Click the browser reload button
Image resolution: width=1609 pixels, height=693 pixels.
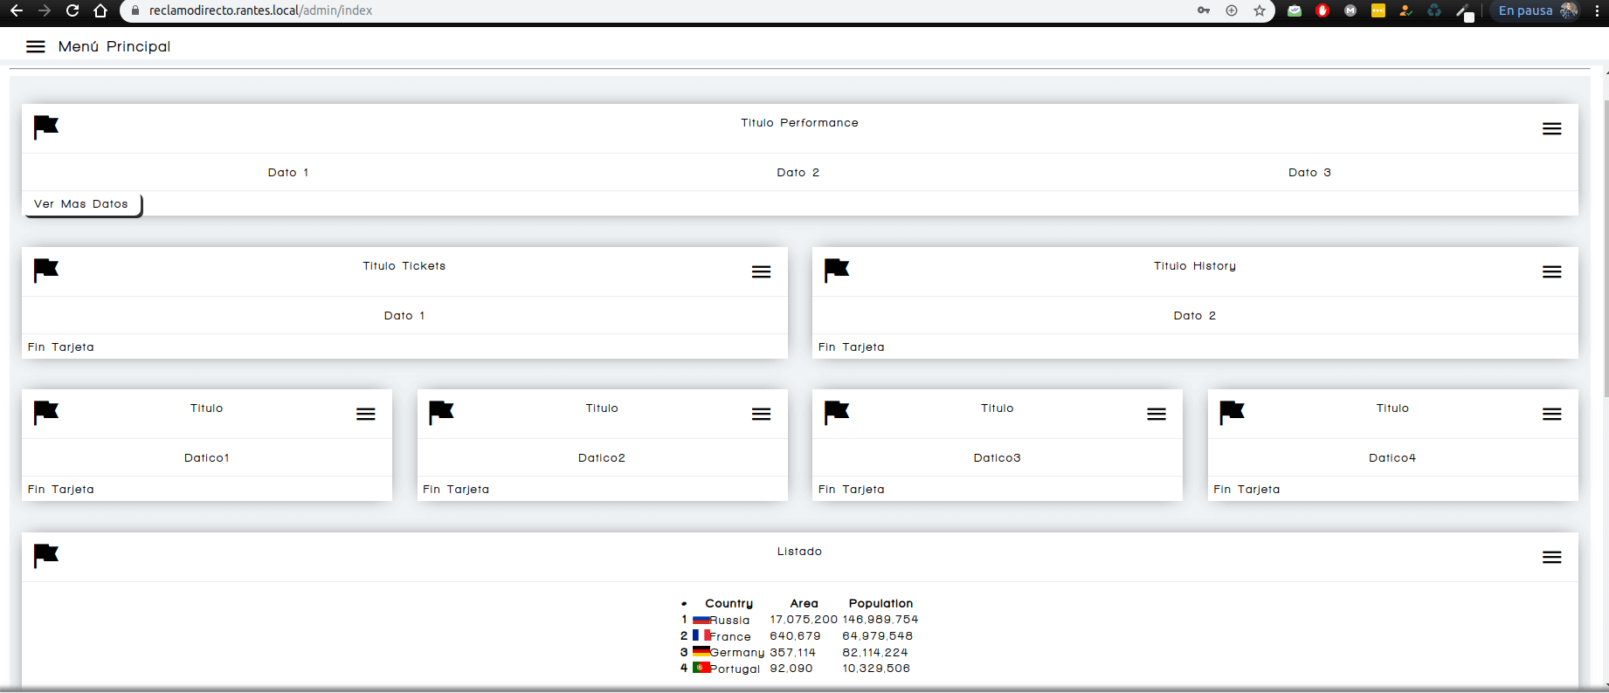(73, 10)
